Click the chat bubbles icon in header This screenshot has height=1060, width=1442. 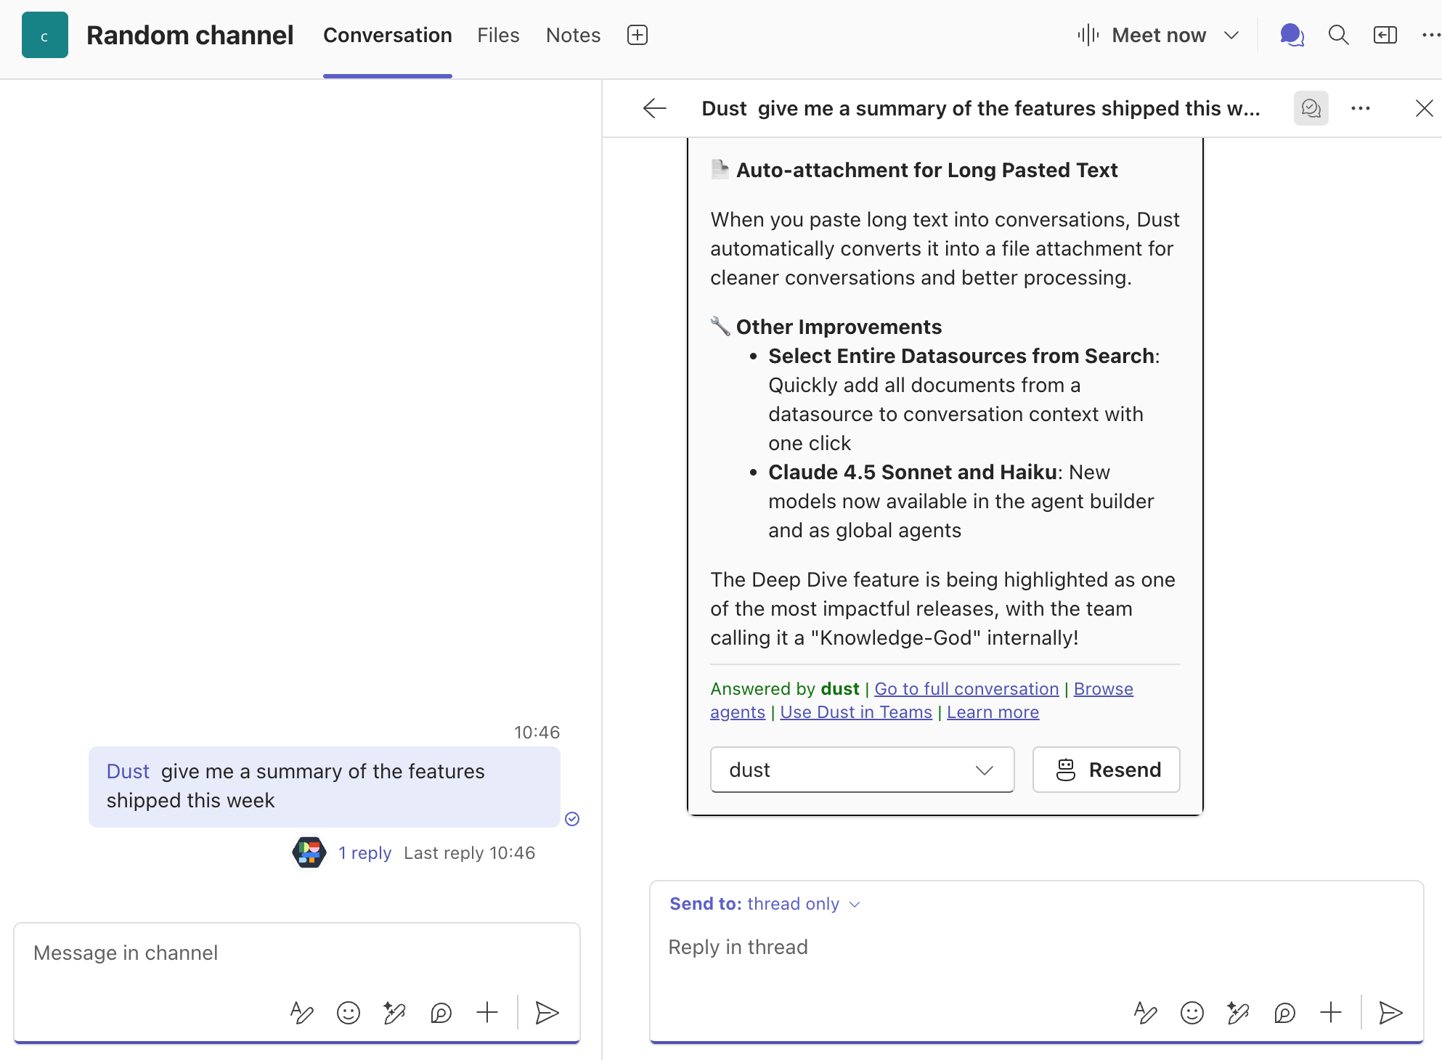pos(1292,35)
